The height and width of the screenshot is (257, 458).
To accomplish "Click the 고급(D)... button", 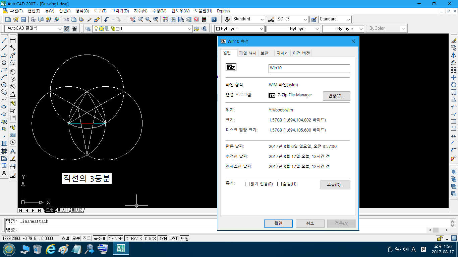I will point(335,185).
